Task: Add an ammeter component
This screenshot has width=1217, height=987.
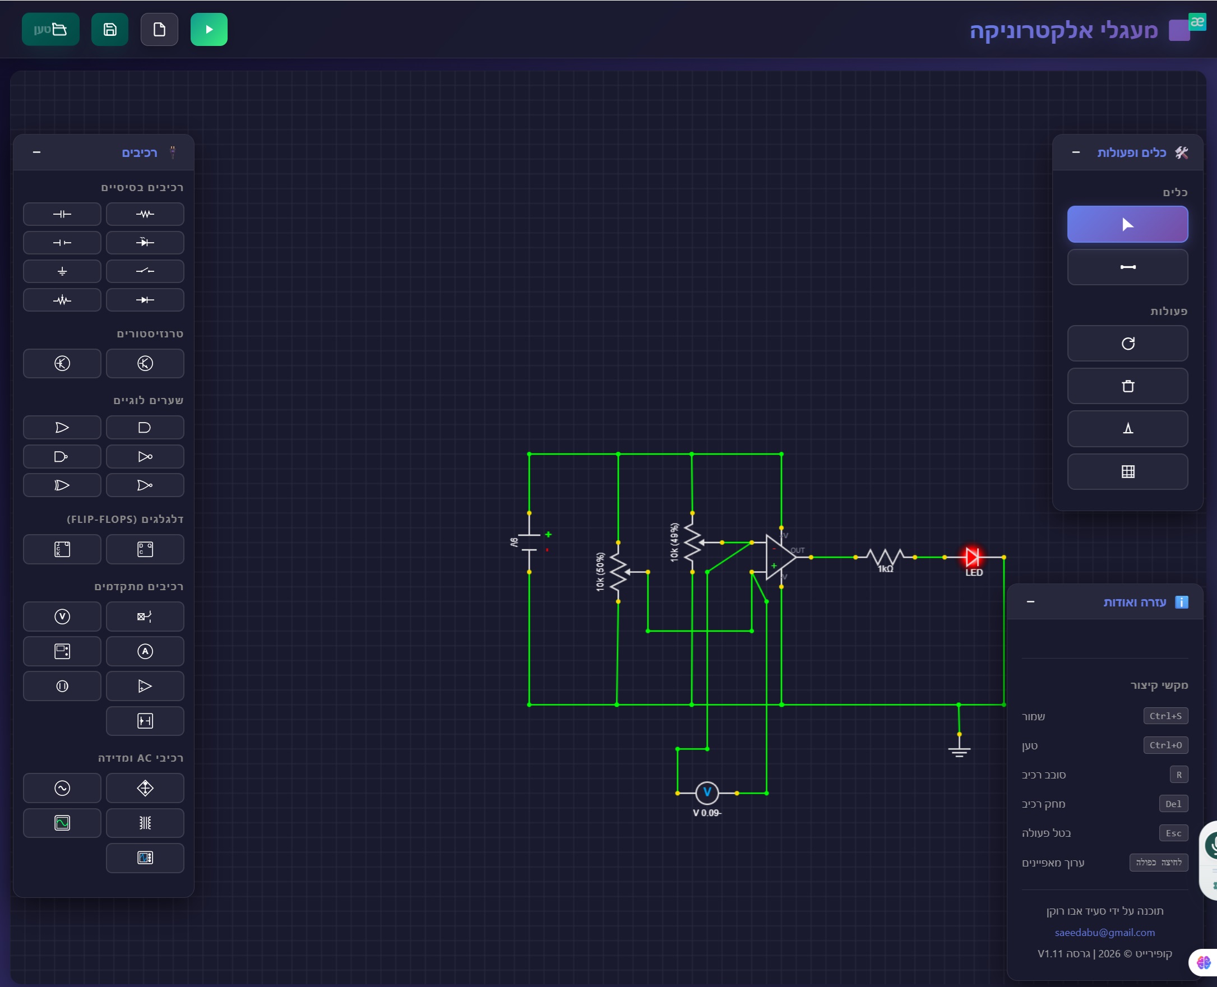Action: (145, 651)
